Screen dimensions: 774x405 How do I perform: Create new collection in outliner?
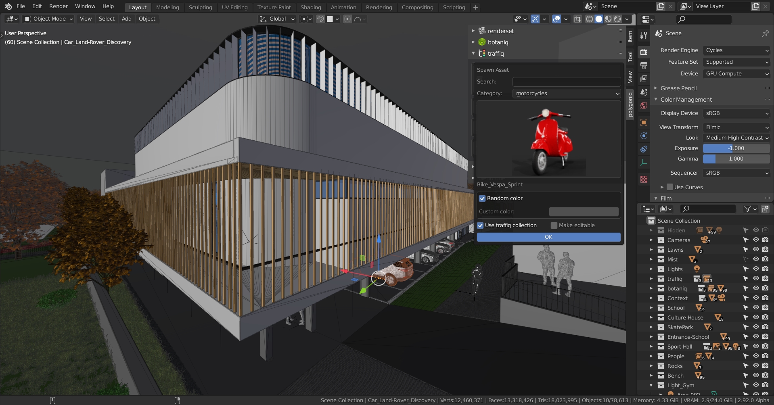click(x=765, y=209)
